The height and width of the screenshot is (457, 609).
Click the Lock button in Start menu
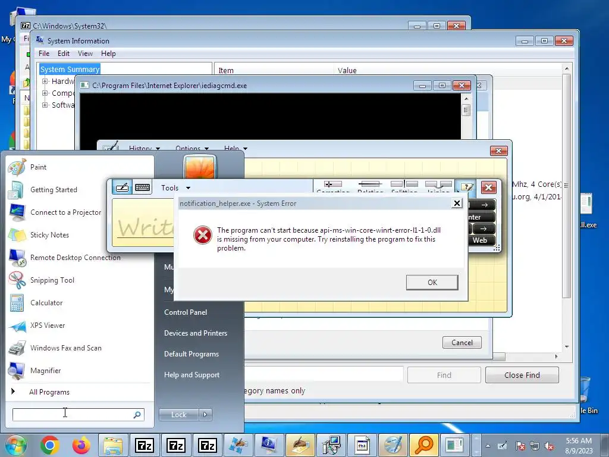click(x=179, y=415)
